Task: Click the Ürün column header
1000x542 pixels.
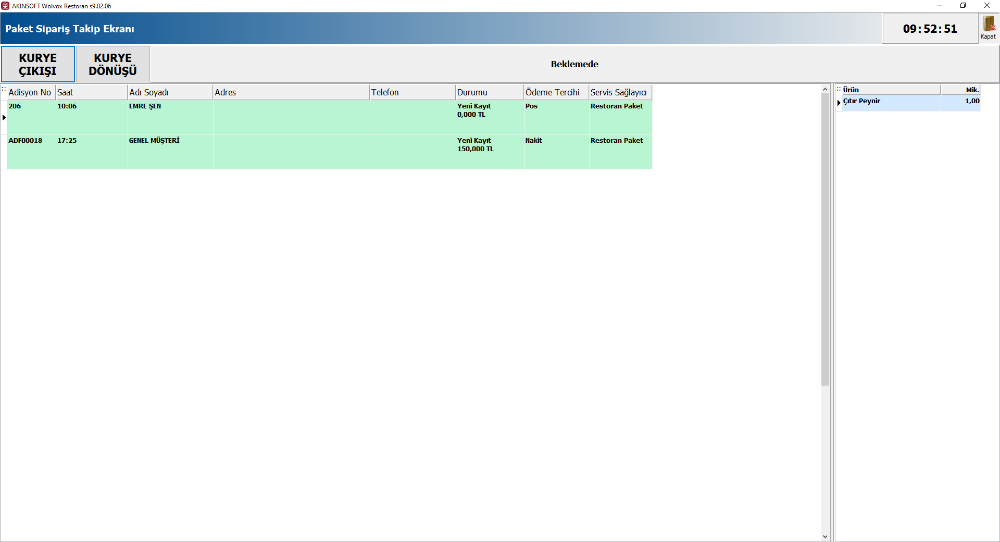Action: 891,90
